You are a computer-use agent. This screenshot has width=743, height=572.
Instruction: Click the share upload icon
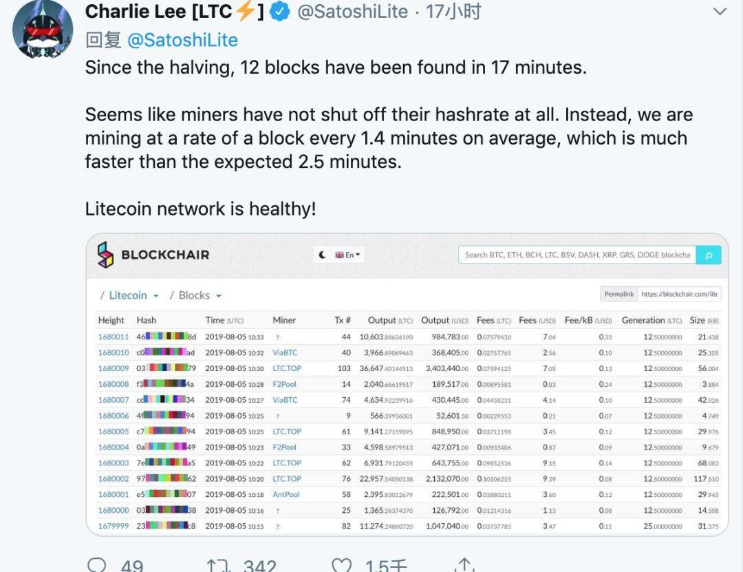(464, 564)
